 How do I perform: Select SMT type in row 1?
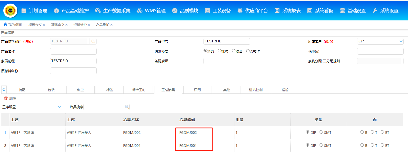click(321, 132)
